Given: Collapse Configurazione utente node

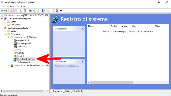Looking at the screenshot, I should pos(2,28).
